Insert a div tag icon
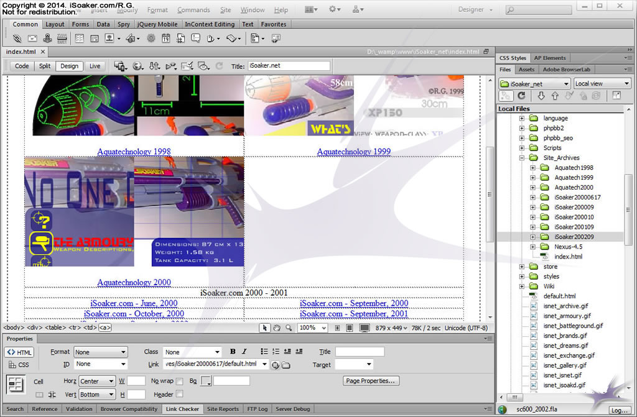Viewport: 637px width, 417px height. click(x=95, y=39)
